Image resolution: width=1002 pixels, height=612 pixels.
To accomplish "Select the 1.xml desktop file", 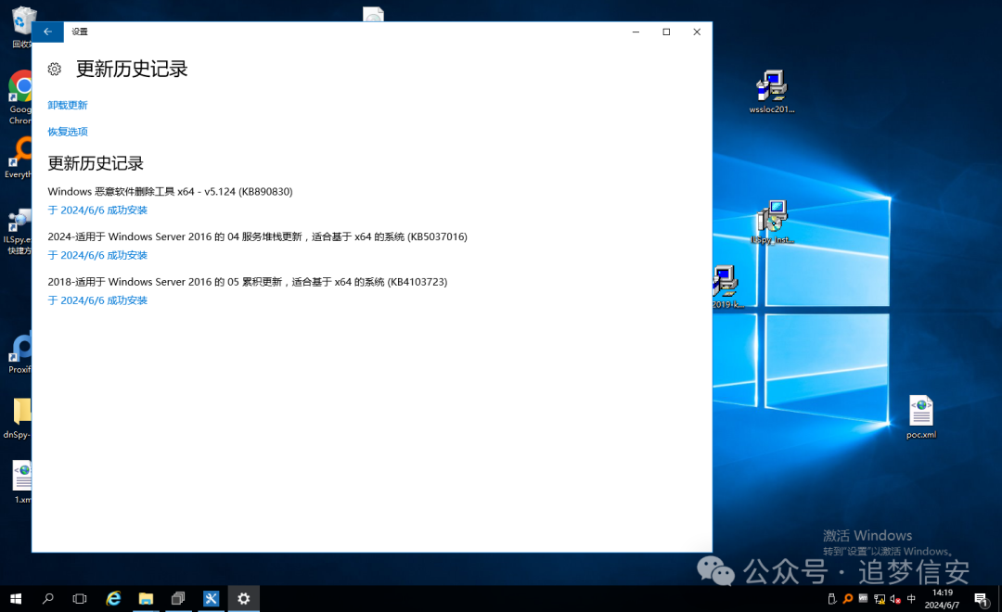I will (22, 482).
